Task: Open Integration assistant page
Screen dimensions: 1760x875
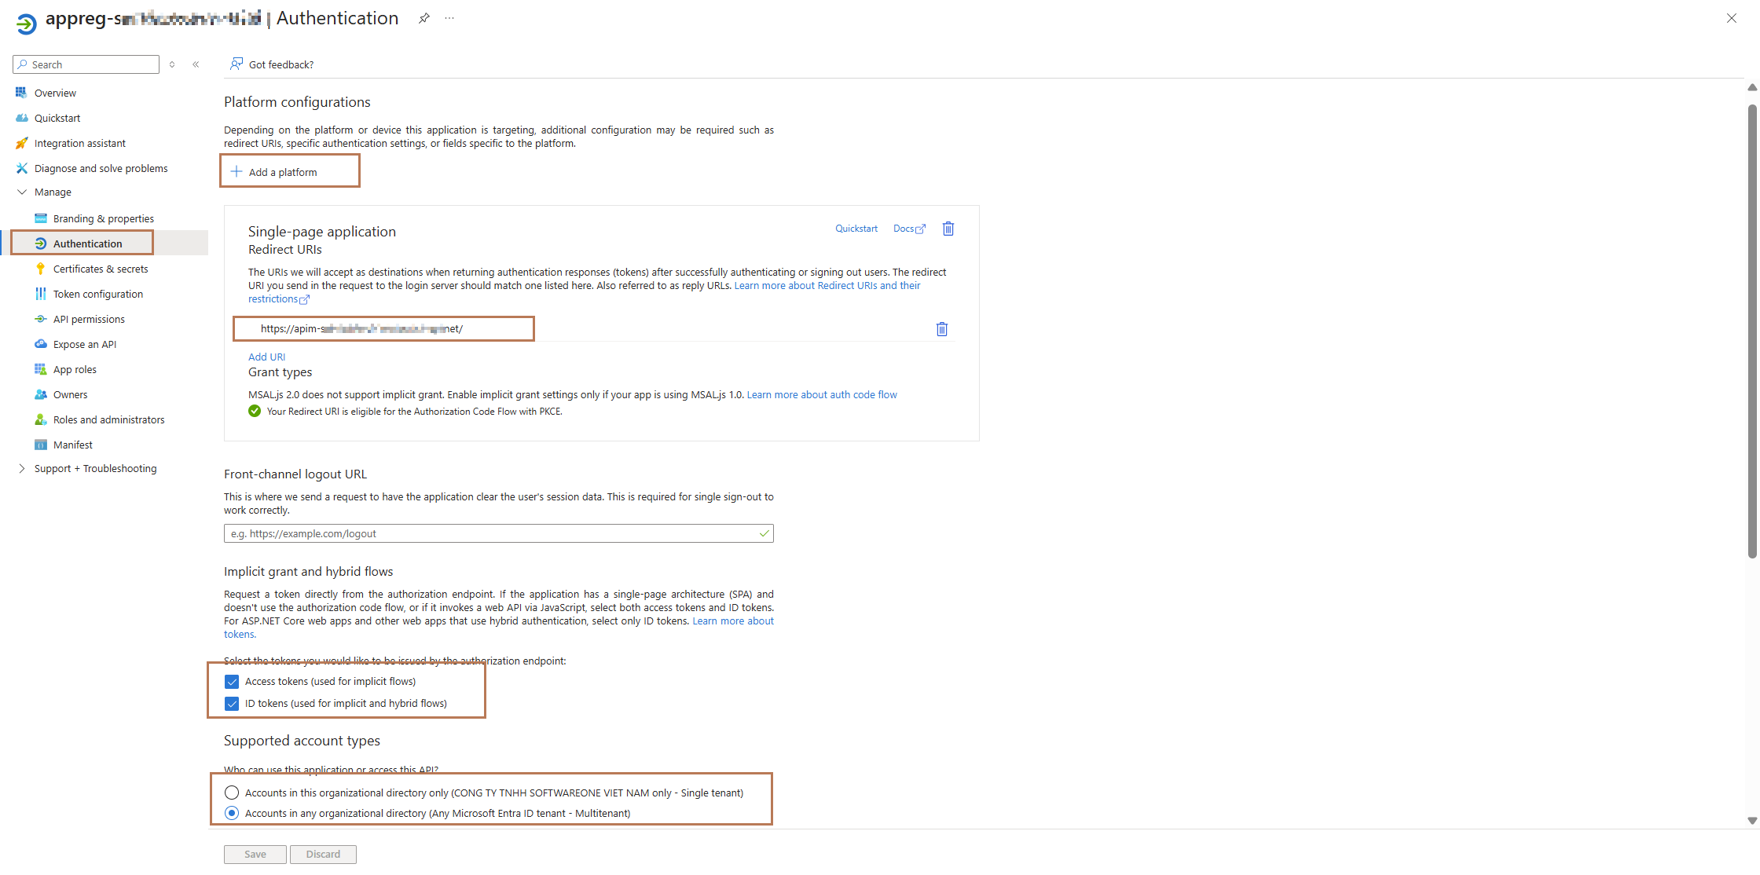Action: click(x=80, y=143)
